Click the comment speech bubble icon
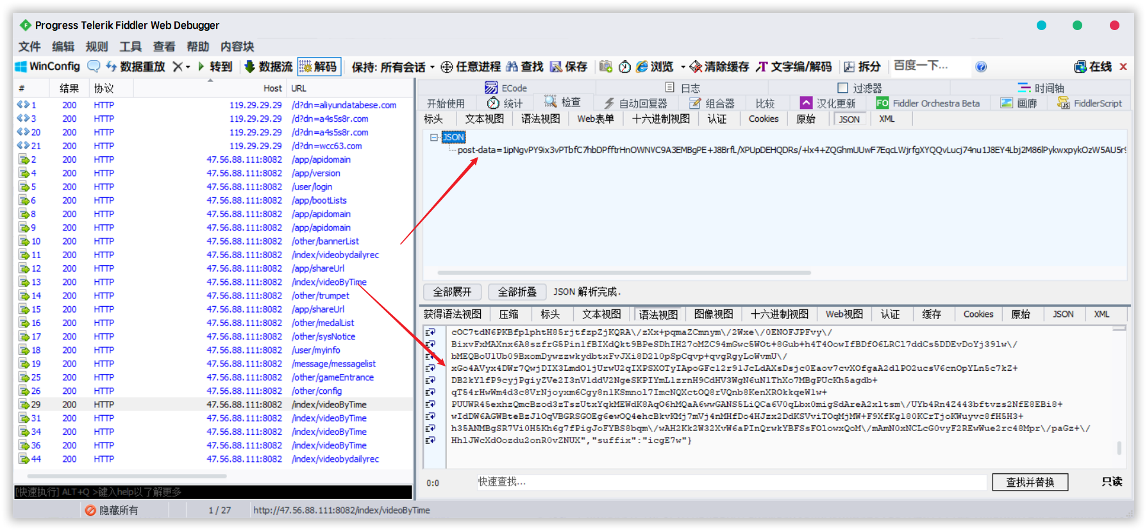This screenshot has height=531, width=1147. (x=94, y=67)
